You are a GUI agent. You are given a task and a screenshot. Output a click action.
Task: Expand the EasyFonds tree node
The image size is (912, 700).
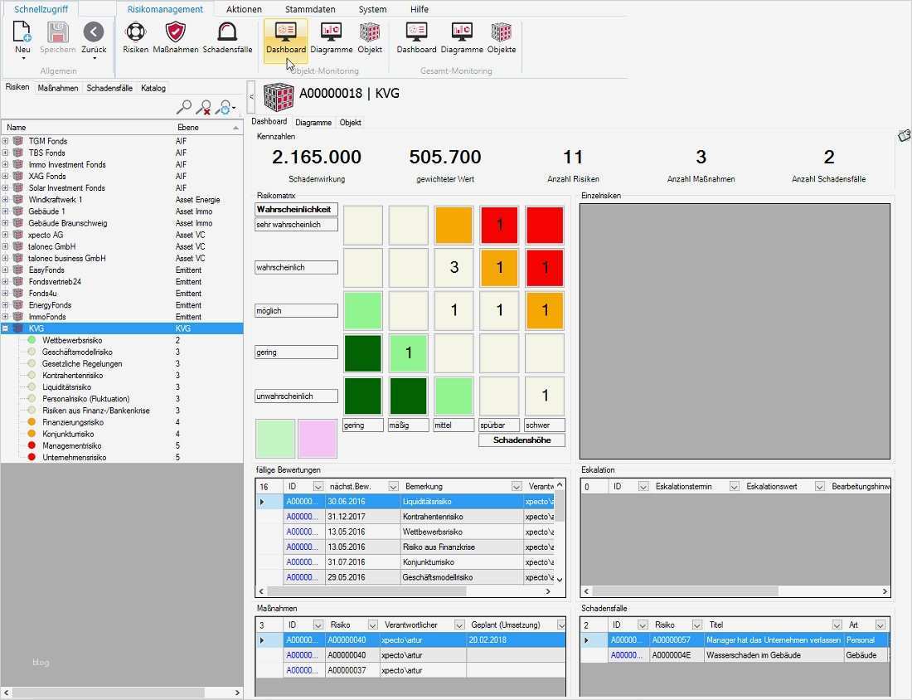click(5, 270)
